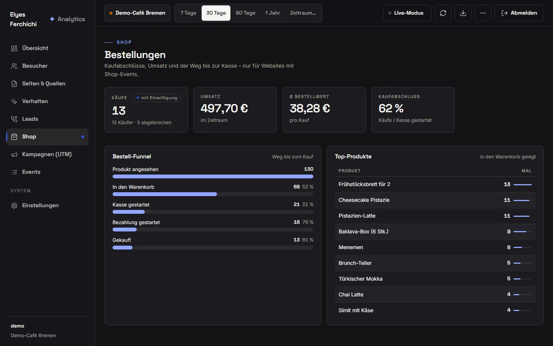Select the 7 Tage range
The height and width of the screenshot is (346, 553).
188,13
